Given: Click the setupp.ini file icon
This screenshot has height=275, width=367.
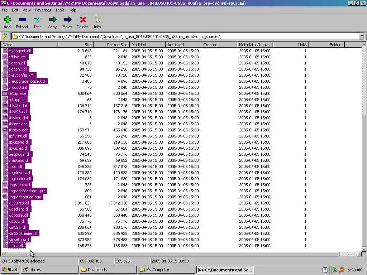Looking at the screenshot, I should [x=5, y=100].
